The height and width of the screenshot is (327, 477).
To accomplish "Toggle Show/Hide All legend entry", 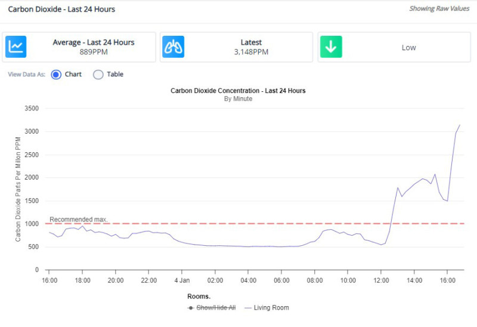I will [212, 308].
